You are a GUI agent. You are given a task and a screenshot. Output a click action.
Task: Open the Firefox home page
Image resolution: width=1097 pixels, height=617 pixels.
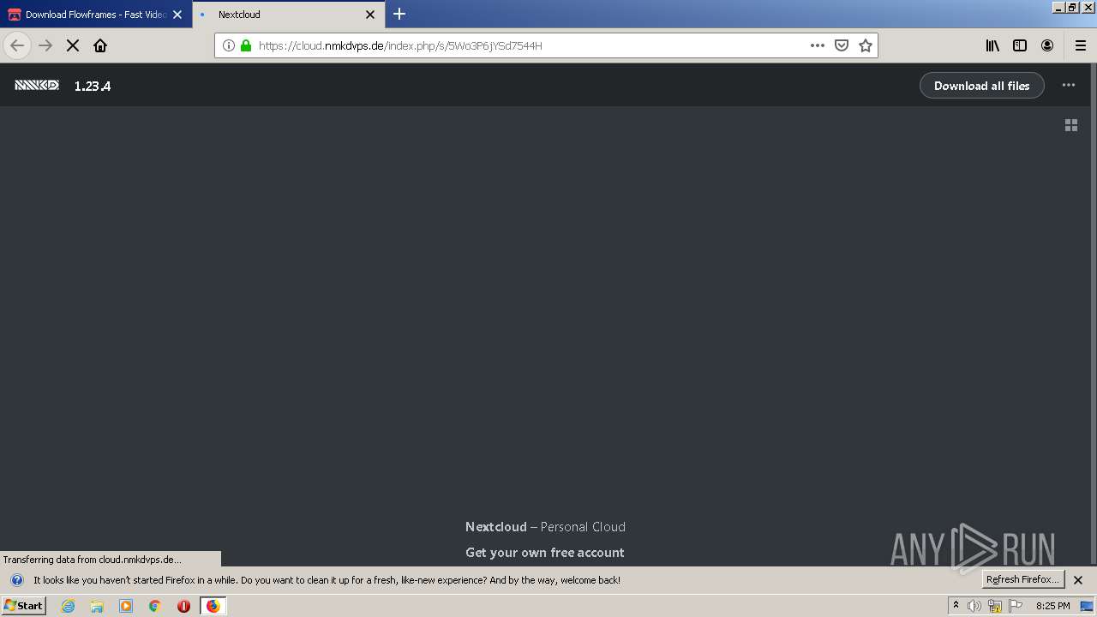100,45
